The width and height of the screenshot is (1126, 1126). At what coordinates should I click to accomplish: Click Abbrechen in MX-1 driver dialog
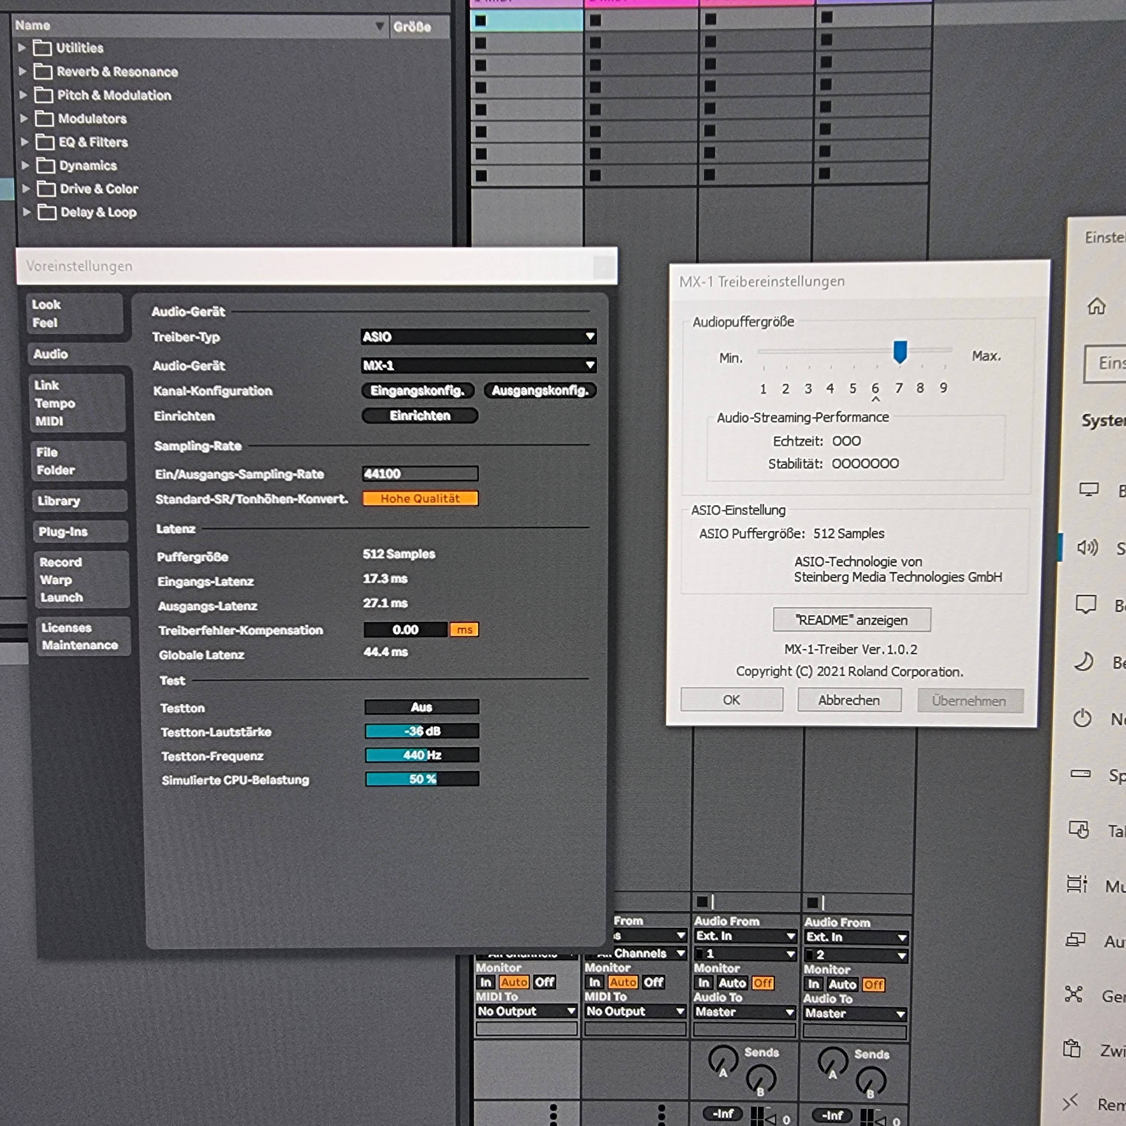(849, 700)
